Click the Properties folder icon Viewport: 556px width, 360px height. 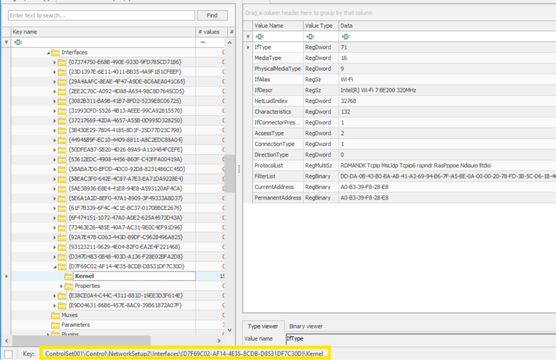tap(69, 286)
